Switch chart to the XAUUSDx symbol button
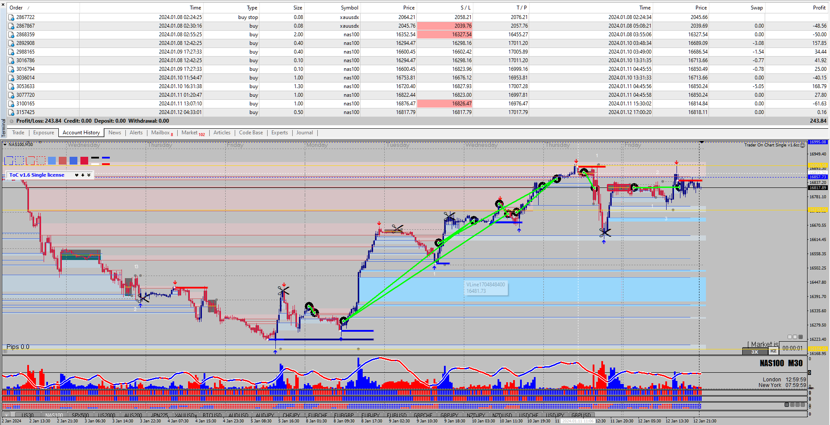This screenshot has width=830, height=425. tap(186, 415)
